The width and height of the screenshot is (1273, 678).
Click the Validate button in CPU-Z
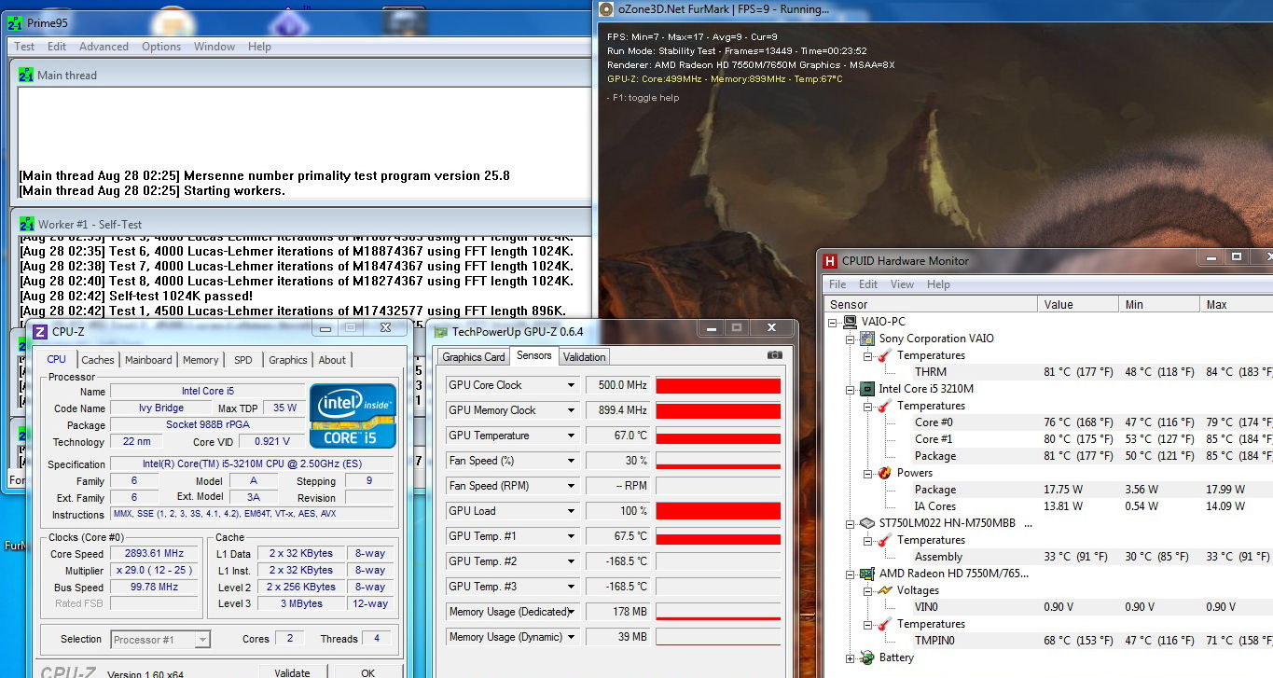[292, 672]
